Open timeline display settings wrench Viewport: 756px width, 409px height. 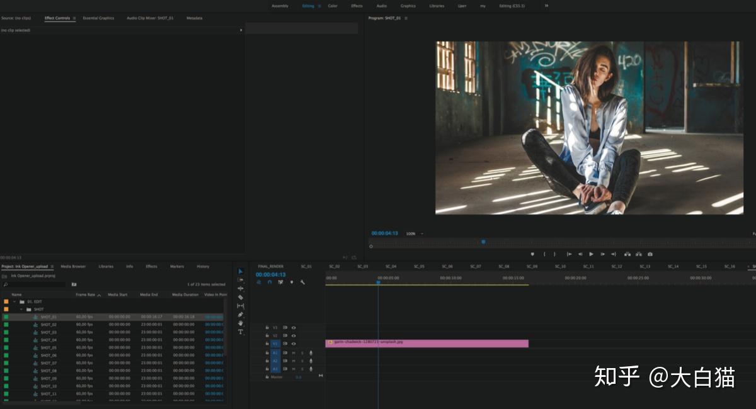pyautogui.click(x=302, y=282)
